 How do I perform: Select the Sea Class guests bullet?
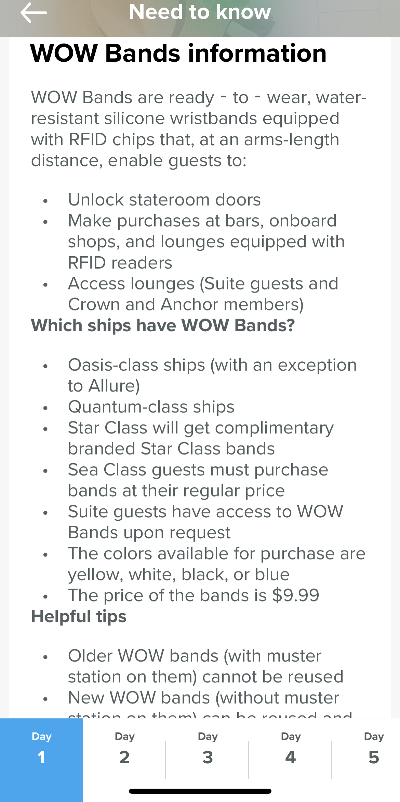pos(198,480)
